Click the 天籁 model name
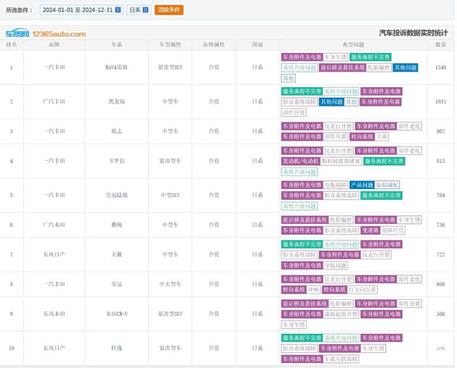This screenshot has width=457, height=368. click(117, 255)
